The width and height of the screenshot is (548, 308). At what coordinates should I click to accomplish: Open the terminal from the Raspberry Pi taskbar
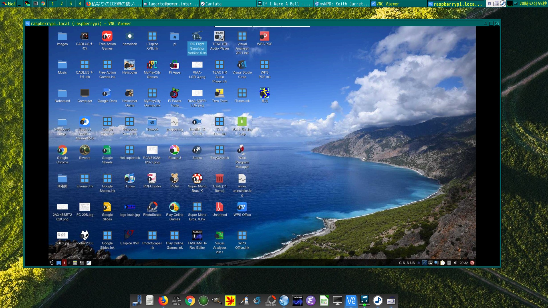[82, 263]
